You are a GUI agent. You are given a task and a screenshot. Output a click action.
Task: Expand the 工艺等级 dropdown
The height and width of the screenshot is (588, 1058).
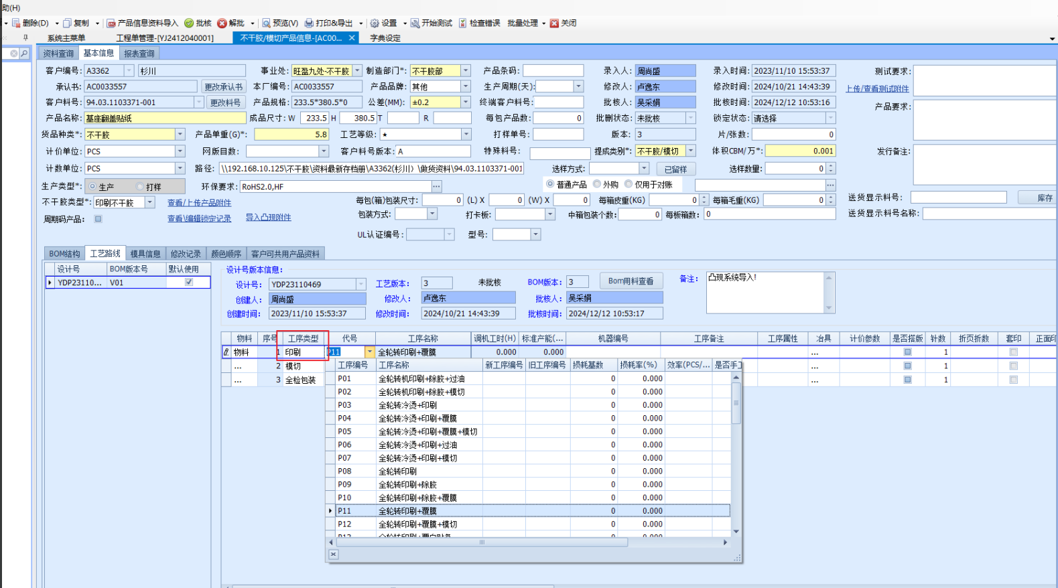(x=466, y=134)
